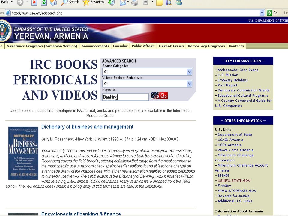This screenshot has width=288, height=216.
Task: Open the Post Report link
Action: tap(228, 85)
